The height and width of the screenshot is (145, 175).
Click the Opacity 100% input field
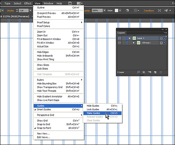click(x=97, y=11)
